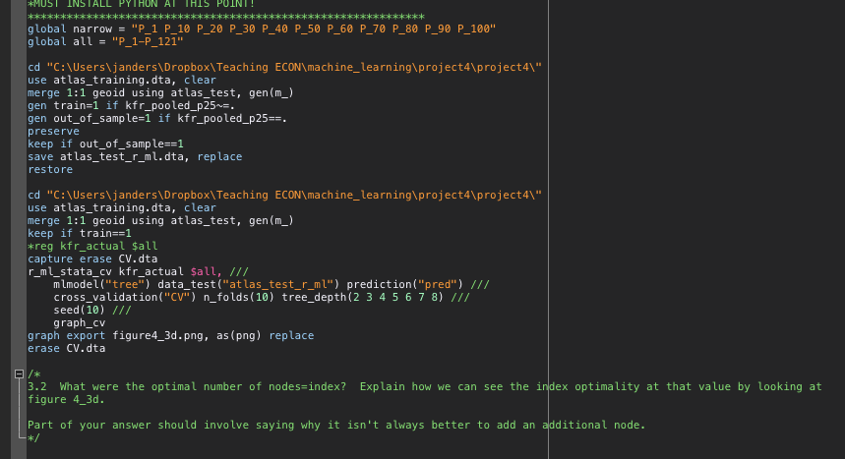Click the 'seed(10) ///' line
The width and height of the screenshot is (845, 459).
(92, 310)
